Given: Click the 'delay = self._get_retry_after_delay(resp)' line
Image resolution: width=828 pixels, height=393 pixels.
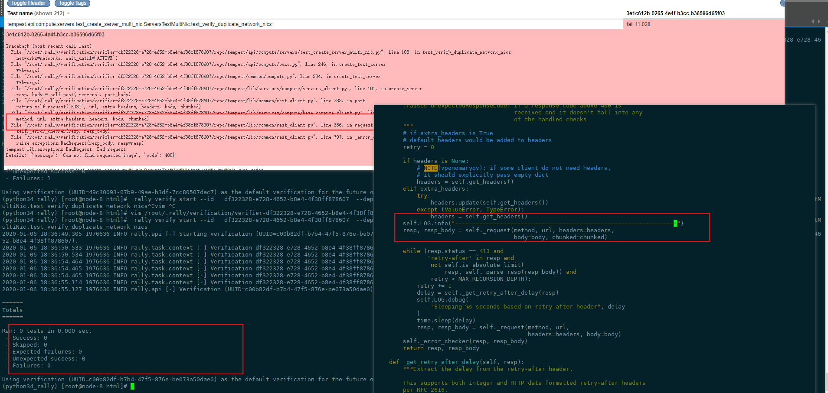Looking at the screenshot, I should click(488, 292).
